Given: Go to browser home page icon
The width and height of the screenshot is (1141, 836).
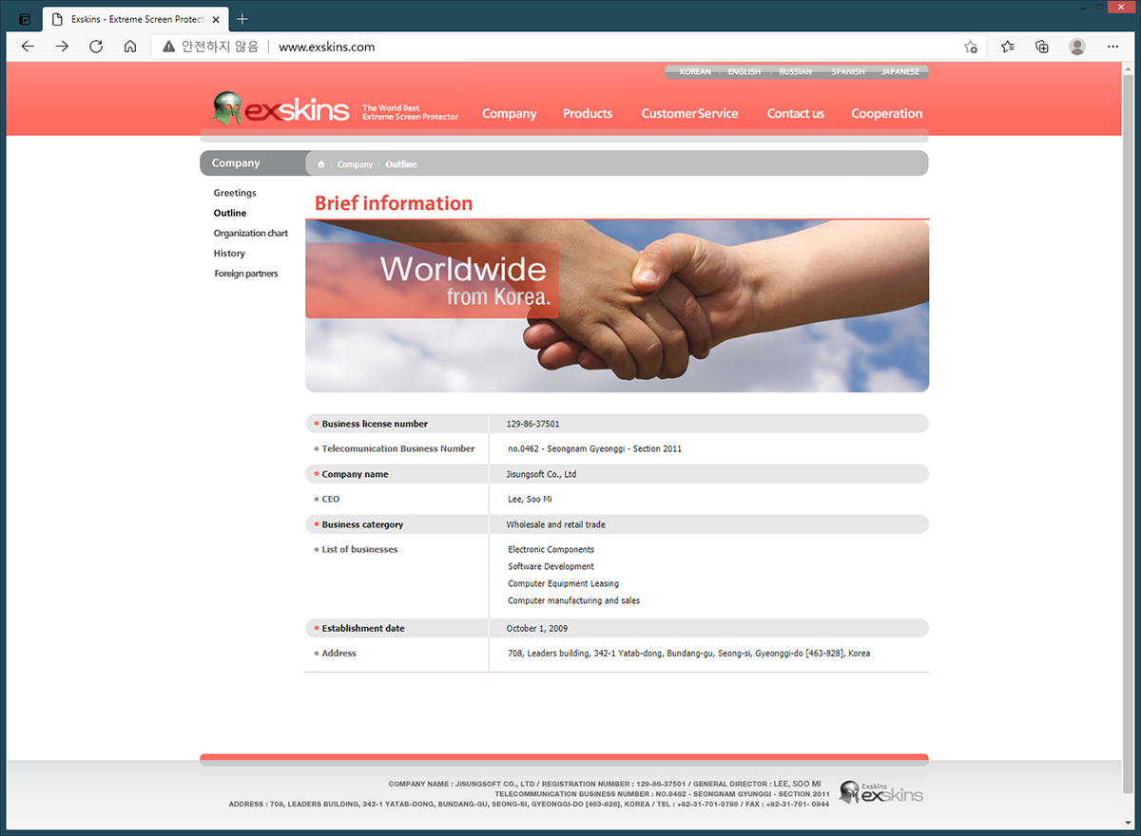Looking at the screenshot, I should [x=130, y=47].
